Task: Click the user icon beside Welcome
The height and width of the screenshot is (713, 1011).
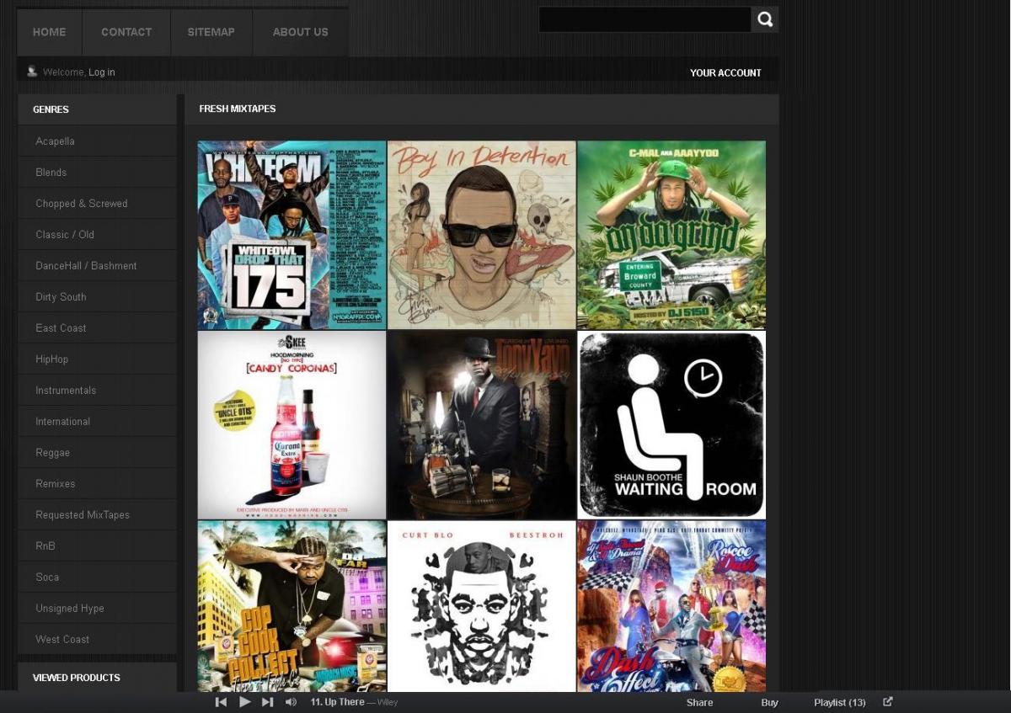Action: pos(32,72)
